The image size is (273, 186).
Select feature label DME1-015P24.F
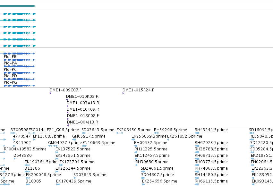(138, 90)
